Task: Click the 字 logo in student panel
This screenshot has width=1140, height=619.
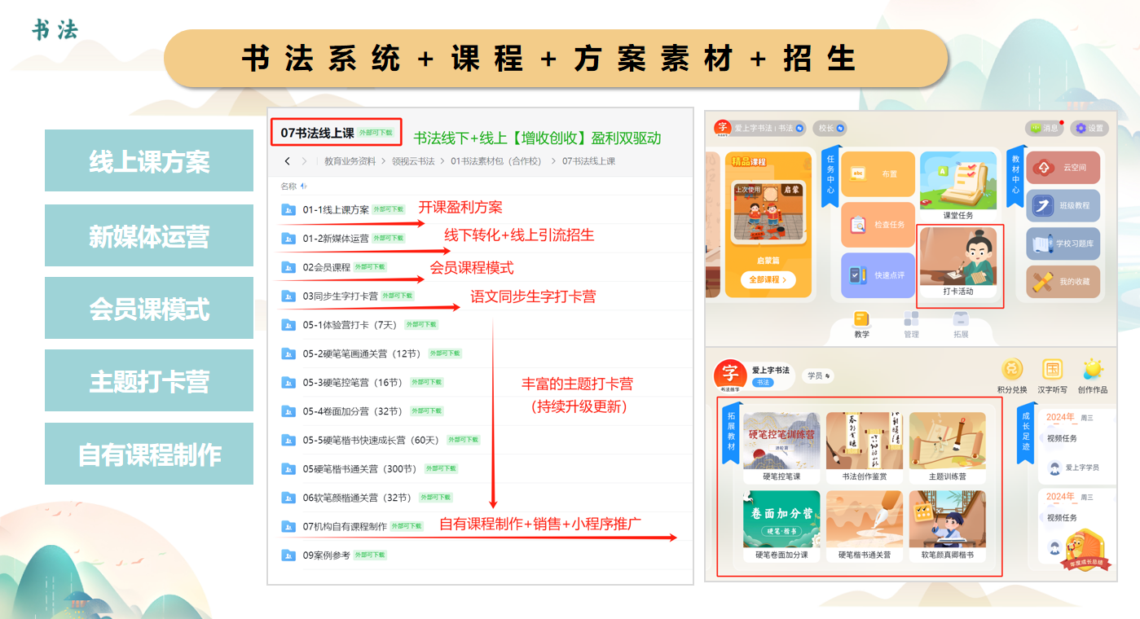Action: 730,375
